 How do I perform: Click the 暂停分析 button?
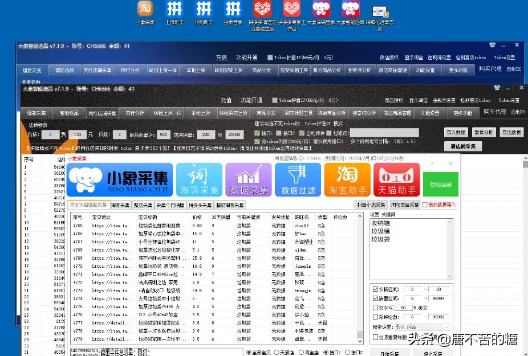tap(484, 132)
